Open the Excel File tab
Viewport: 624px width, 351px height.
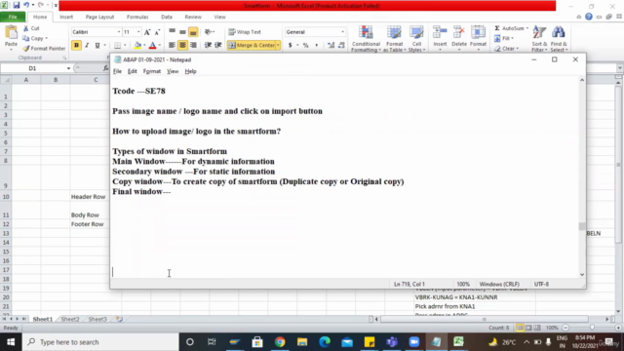tap(13, 18)
